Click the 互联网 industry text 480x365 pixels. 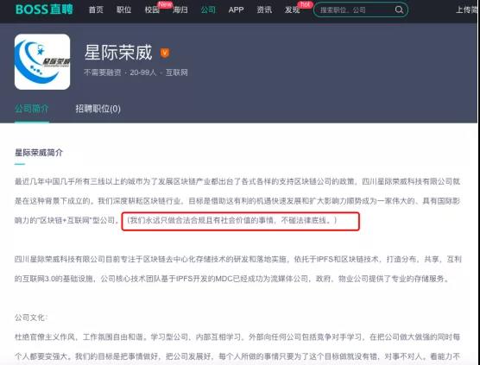coord(177,72)
